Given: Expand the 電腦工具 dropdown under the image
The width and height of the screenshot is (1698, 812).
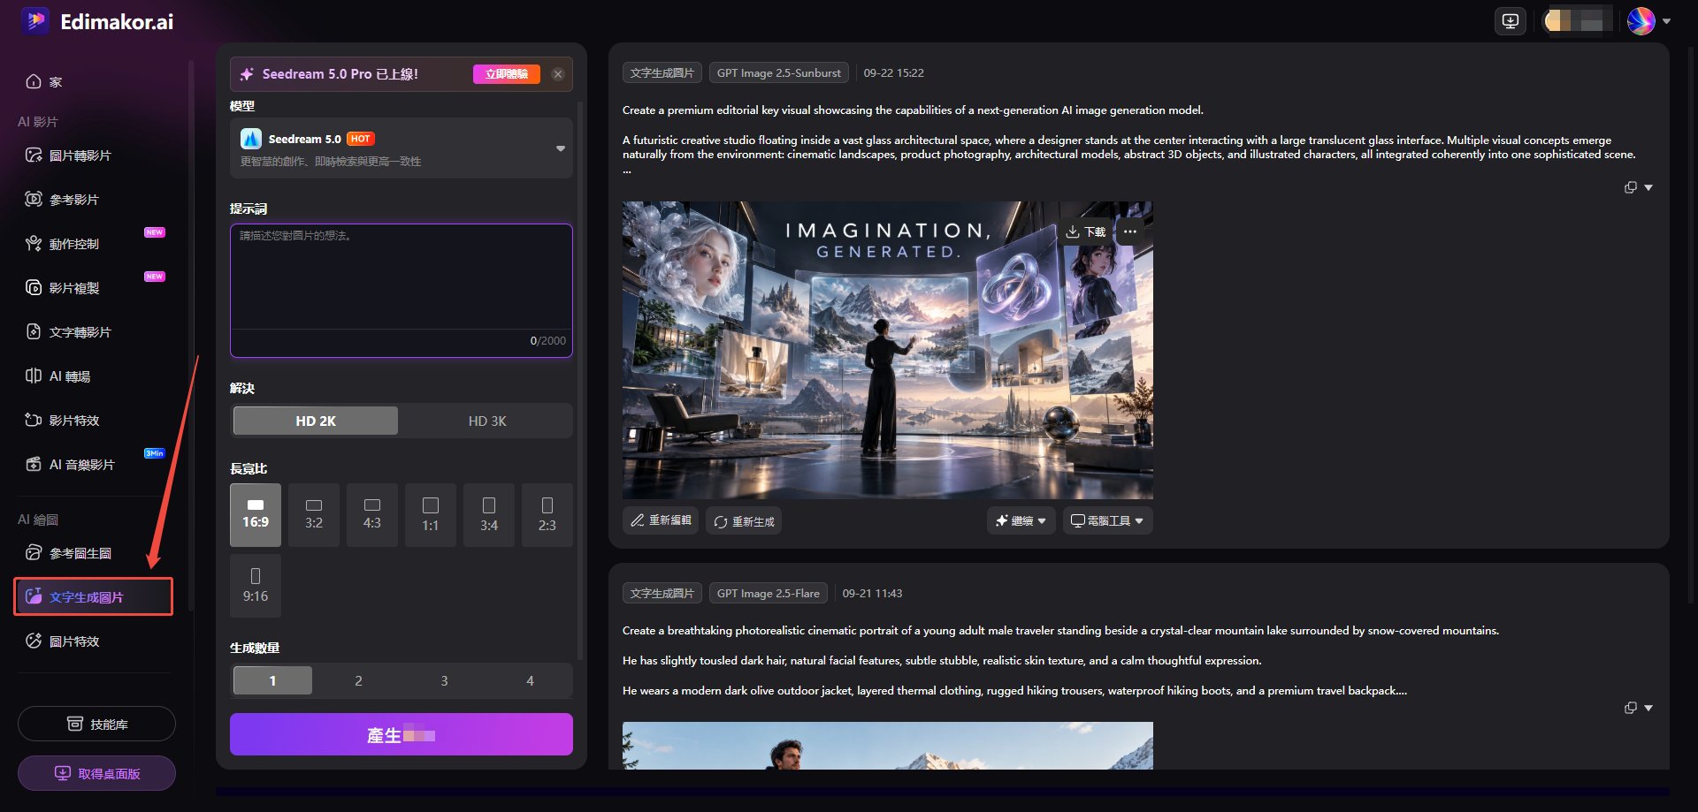Looking at the screenshot, I should pos(1107,521).
